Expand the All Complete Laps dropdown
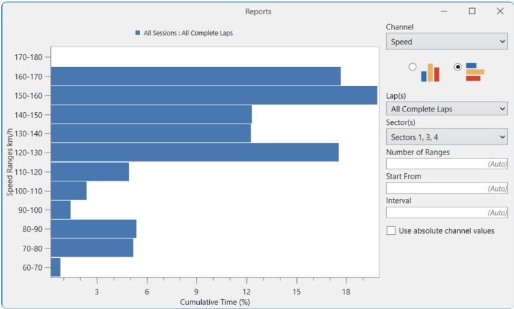514x309 pixels. [447, 109]
